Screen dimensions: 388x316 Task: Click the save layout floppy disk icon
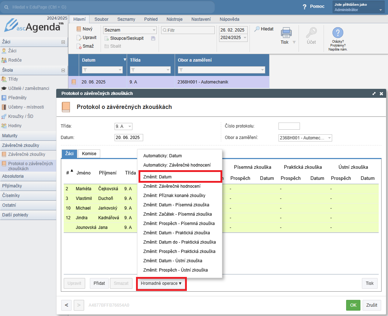point(153,38)
